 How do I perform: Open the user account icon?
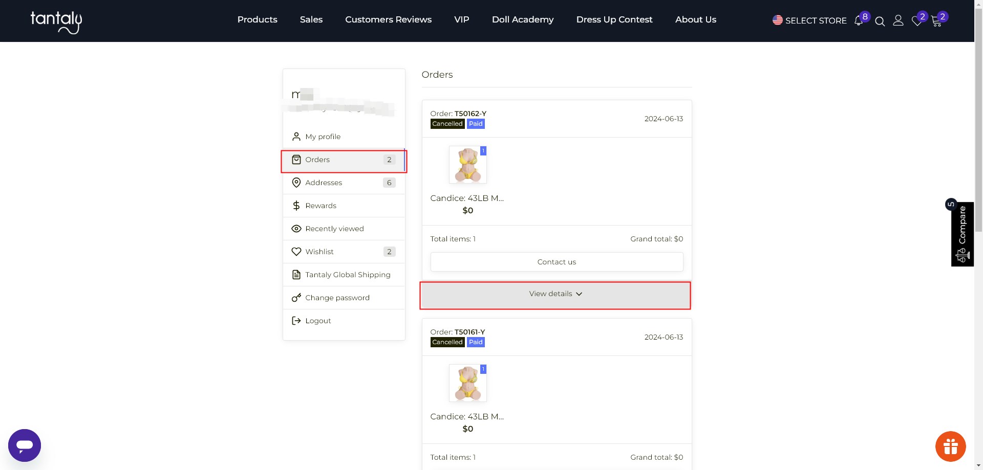tap(898, 20)
